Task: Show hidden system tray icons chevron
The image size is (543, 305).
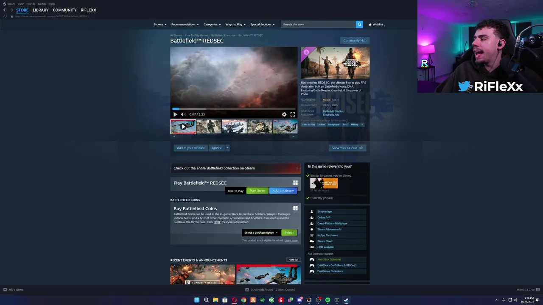Action: coord(497,300)
